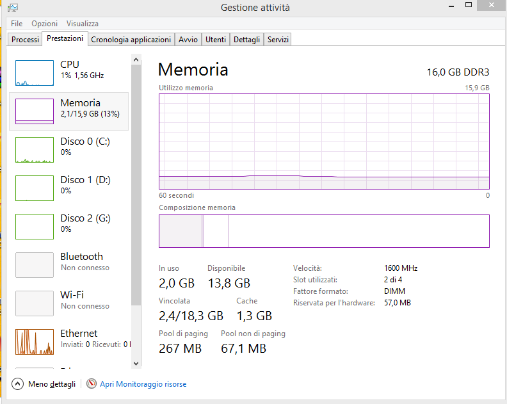Click the '57,0 MB' hardware reserved value
The image size is (507, 404).
click(x=398, y=303)
